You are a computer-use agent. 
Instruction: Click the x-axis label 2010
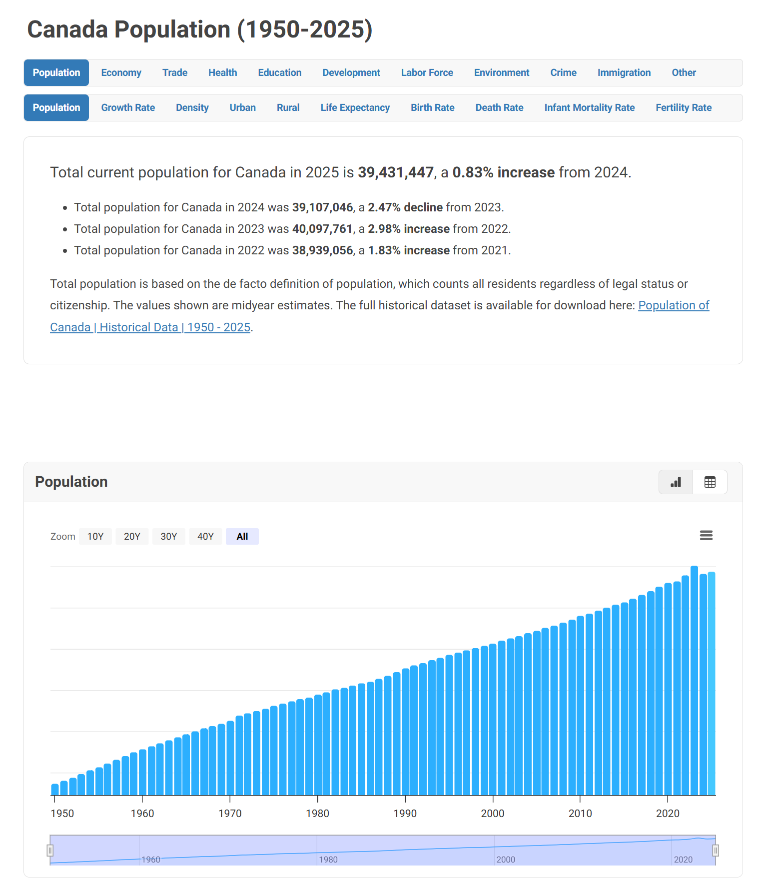[580, 814]
